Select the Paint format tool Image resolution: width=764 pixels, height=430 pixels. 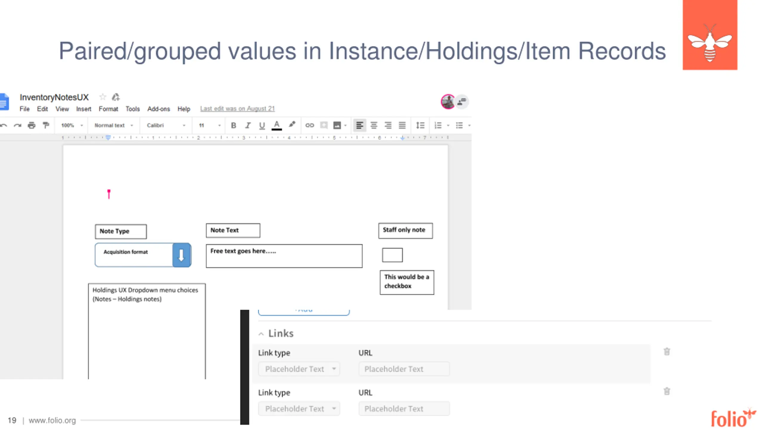pos(46,125)
